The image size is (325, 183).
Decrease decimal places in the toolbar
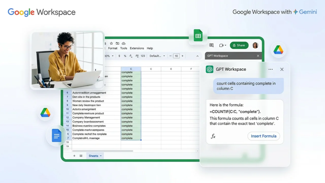131,56
